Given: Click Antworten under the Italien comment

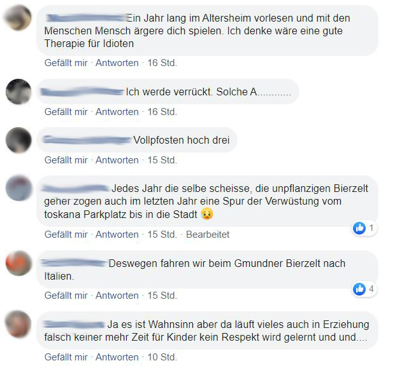Looking at the screenshot, I should 117,296.
